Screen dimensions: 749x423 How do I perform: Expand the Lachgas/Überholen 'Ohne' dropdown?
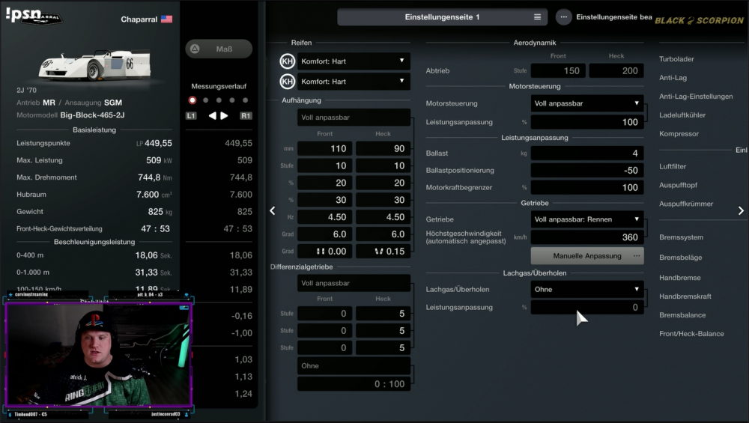587,289
